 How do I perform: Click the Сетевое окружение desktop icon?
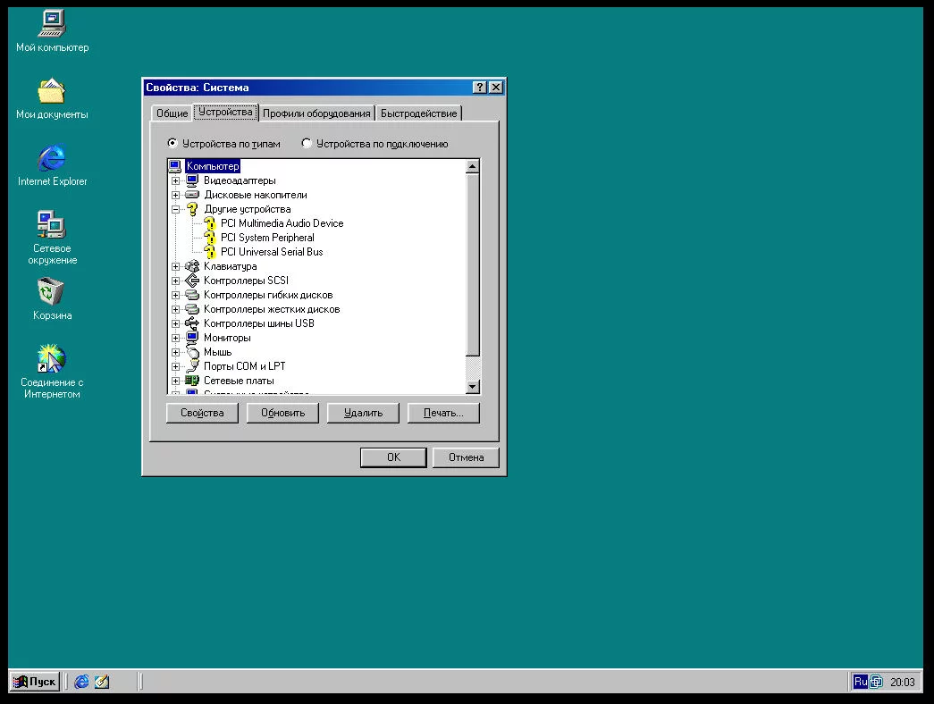[x=51, y=225]
